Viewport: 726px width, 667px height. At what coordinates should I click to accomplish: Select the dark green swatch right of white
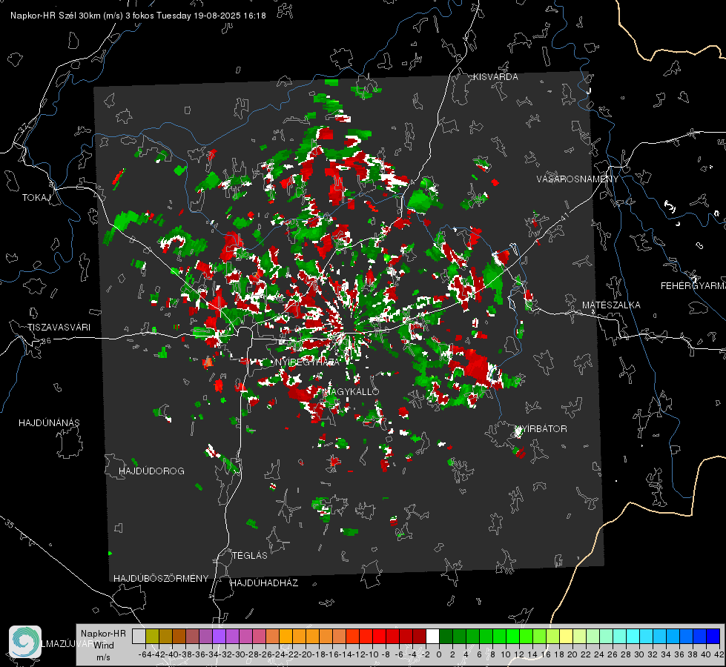[x=446, y=636]
